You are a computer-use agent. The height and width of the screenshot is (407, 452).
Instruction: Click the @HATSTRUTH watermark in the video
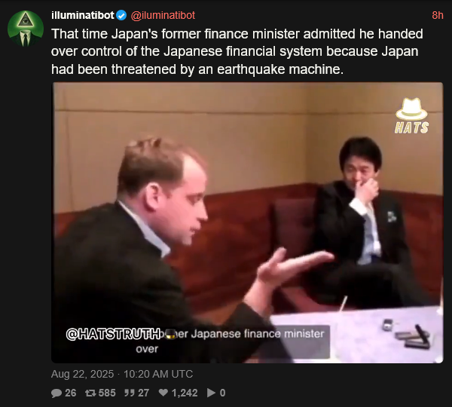point(113,334)
